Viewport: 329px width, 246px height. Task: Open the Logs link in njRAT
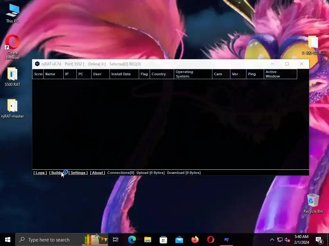pos(40,173)
